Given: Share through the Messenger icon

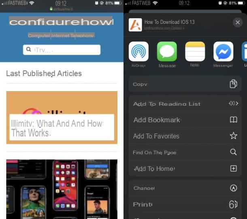Looking at the screenshot, I should tap(223, 51).
